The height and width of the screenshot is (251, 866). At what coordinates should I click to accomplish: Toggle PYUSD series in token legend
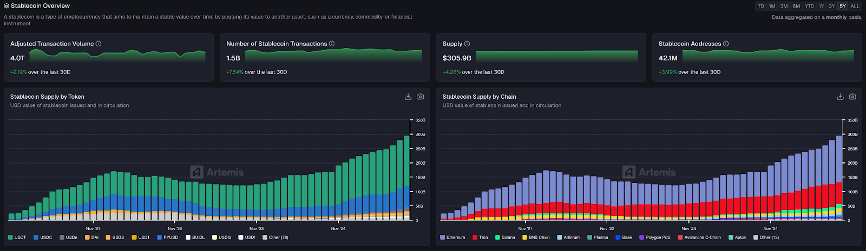click(x=167, y=238)
